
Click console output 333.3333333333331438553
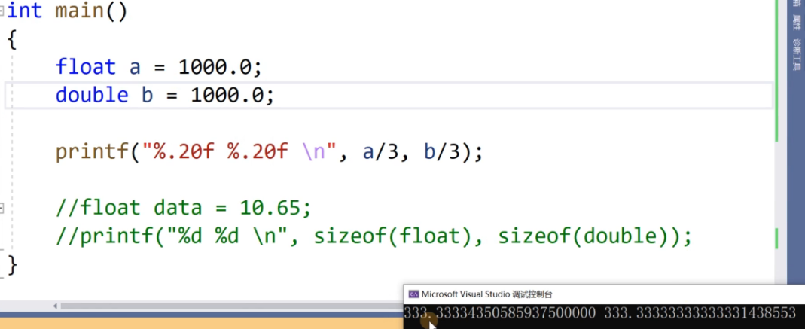tap(700, 312)
